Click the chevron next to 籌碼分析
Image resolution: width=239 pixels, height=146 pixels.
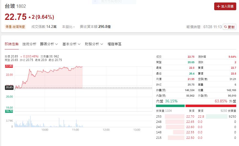pos(57,44)
